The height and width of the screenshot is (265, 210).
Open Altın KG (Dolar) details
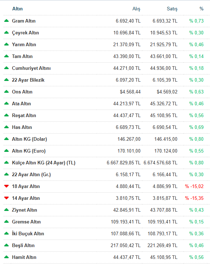tap(29, 139)
